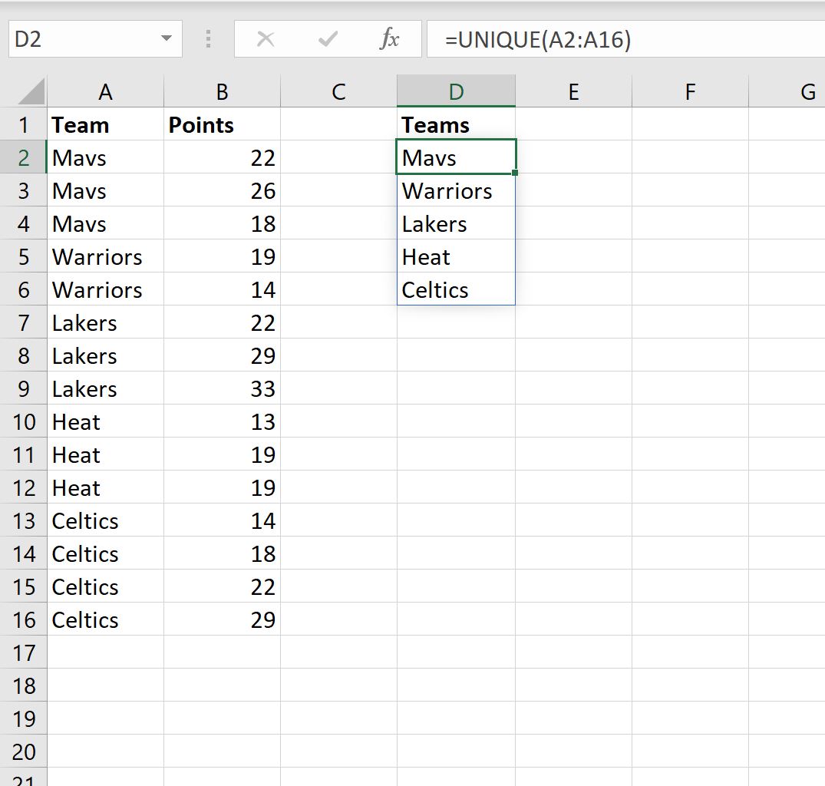Click cell A11 containing Heat

[105, 454]
